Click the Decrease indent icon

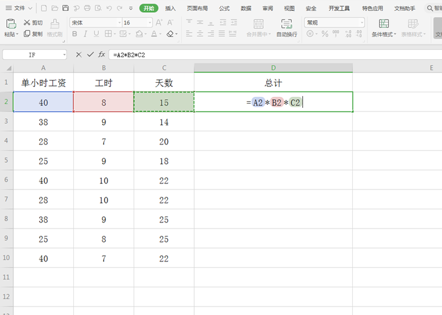point(223,22)
